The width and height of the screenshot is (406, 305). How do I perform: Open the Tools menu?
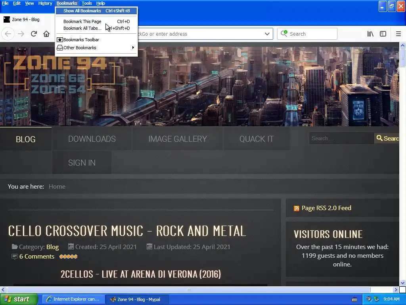pyautogui.click(x=87, y=3)
